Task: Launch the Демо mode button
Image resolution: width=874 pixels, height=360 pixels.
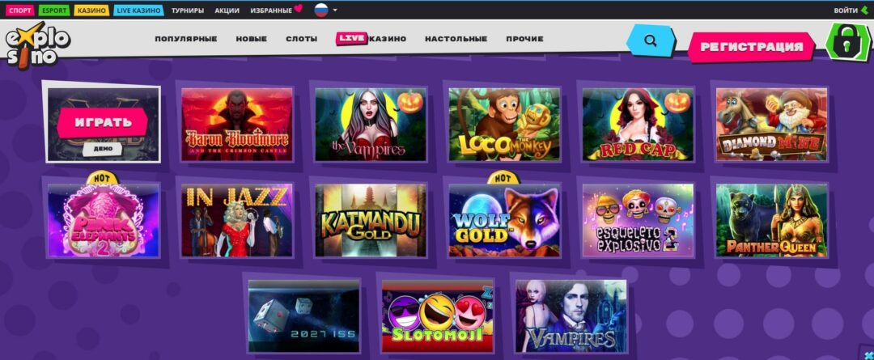Action: pyautogui.click(x=103, y=149)
